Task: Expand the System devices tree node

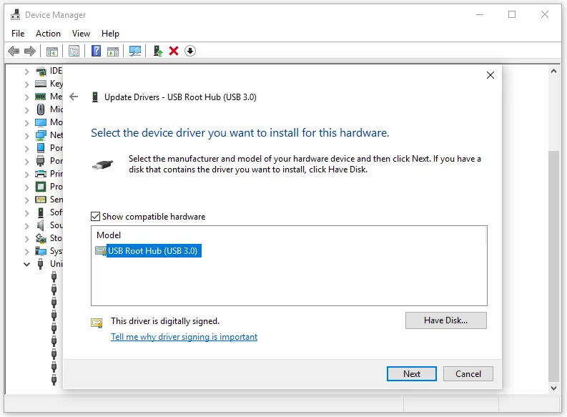Action: (26, 251)
